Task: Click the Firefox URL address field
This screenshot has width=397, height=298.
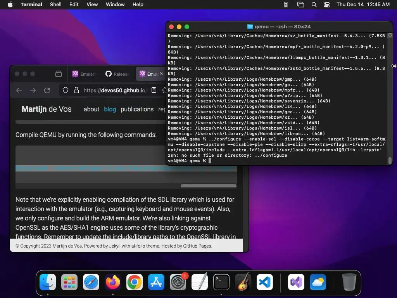Action: pos(114,90)
